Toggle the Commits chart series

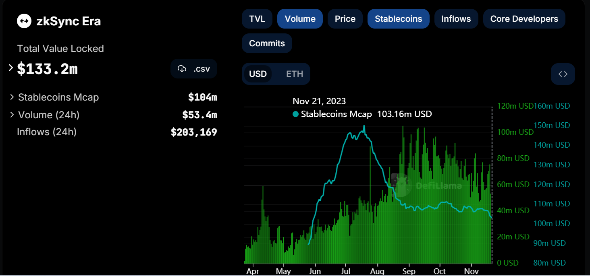267,43
